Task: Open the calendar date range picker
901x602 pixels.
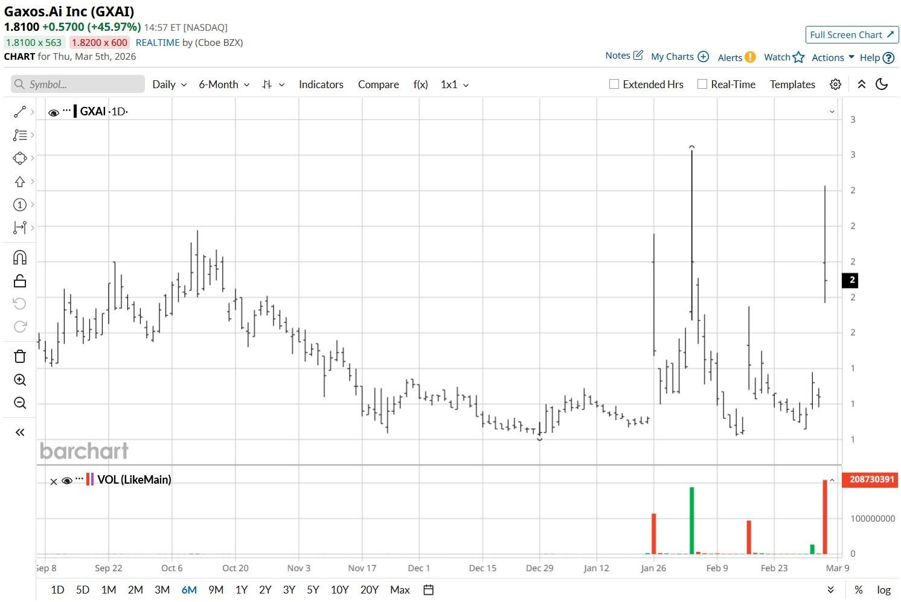Action: click(x=428, y=590)
